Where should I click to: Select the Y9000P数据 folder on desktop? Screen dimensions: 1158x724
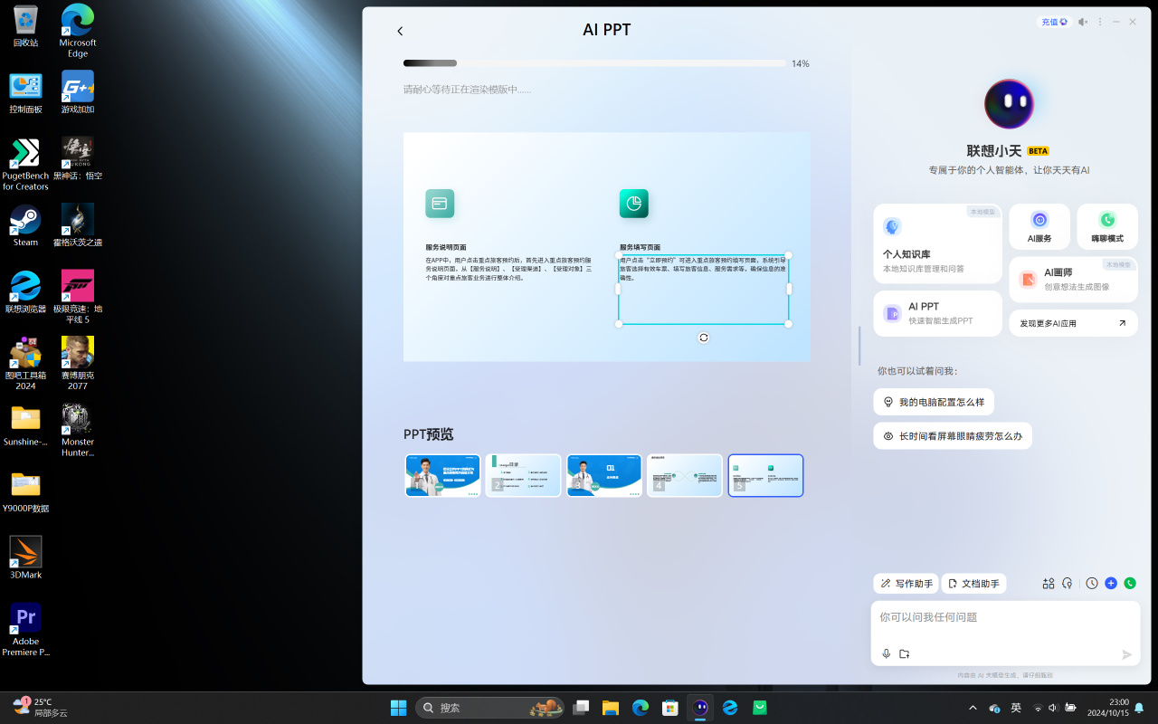pyautogui.click(x=26, y=491)
